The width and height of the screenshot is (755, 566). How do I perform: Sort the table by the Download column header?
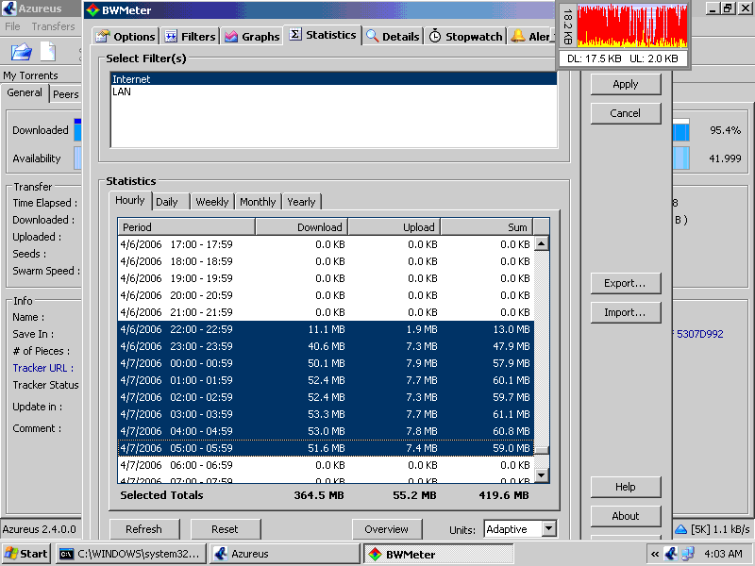(301, 227)
